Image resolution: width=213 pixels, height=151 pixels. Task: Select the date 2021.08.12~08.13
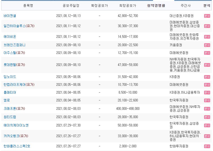(68, 16)
